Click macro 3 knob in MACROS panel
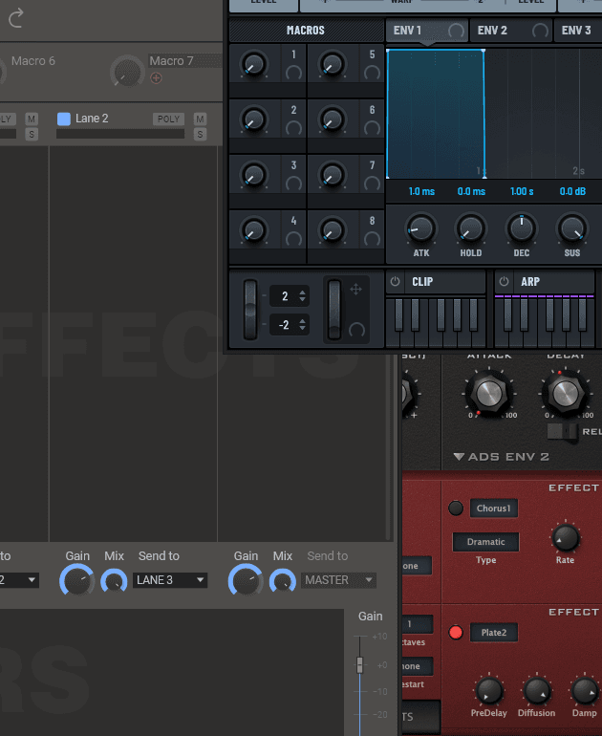The image size is (602, 736). coord(253,175)
